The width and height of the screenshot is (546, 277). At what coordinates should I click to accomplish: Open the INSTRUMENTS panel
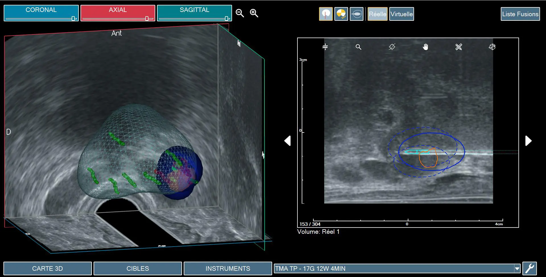(228, 268)
